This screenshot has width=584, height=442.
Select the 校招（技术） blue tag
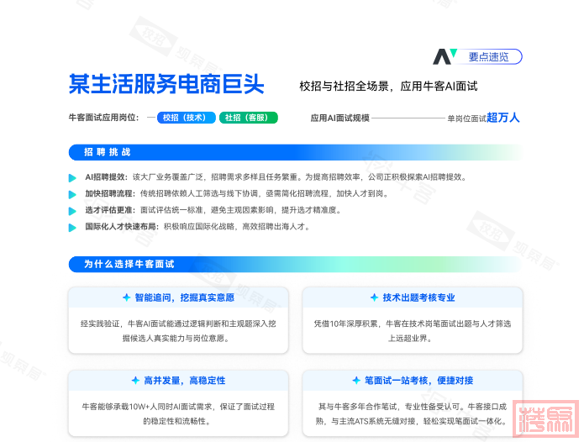(185, 118)
